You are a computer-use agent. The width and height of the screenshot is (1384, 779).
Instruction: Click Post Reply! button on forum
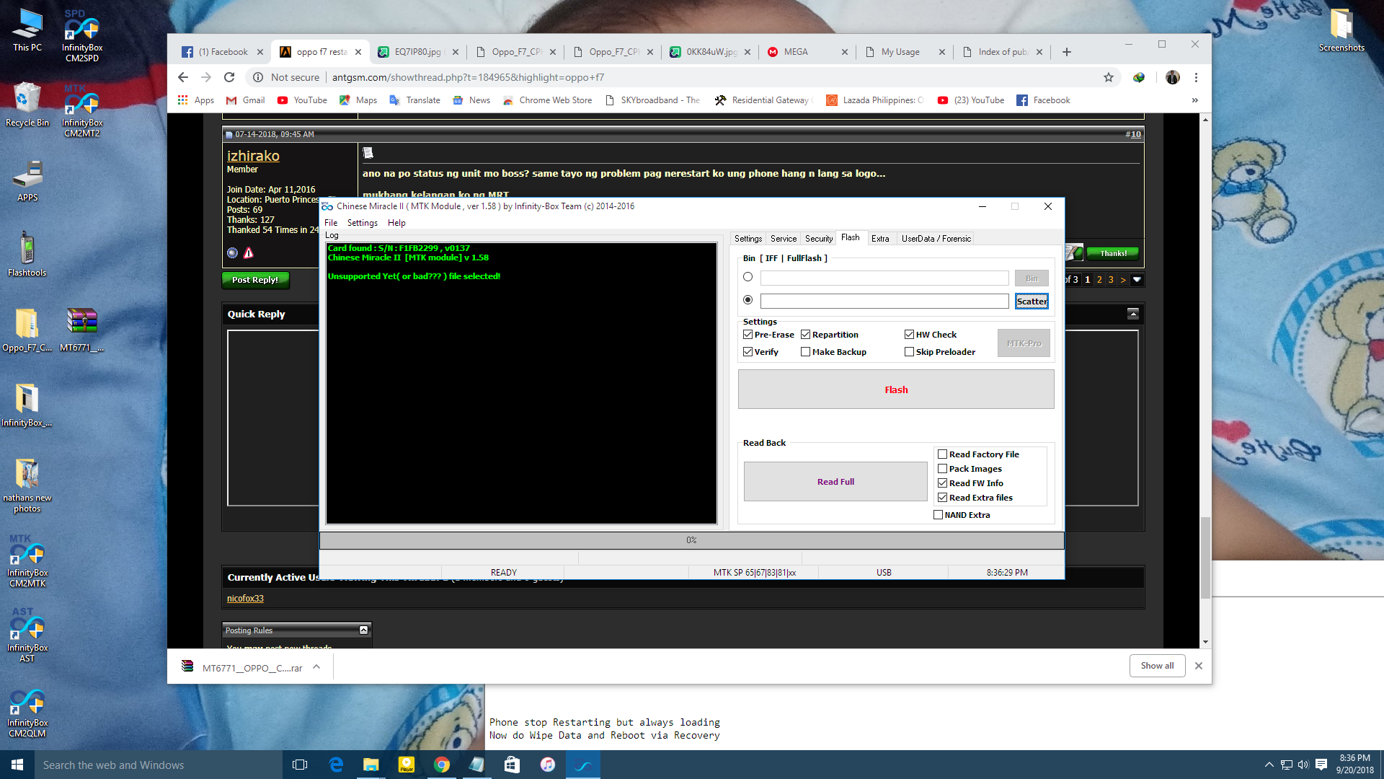click(255, 280)
